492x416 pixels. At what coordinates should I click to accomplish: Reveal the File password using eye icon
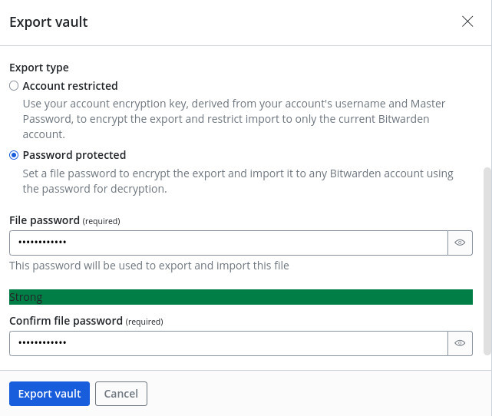point(460,243)
